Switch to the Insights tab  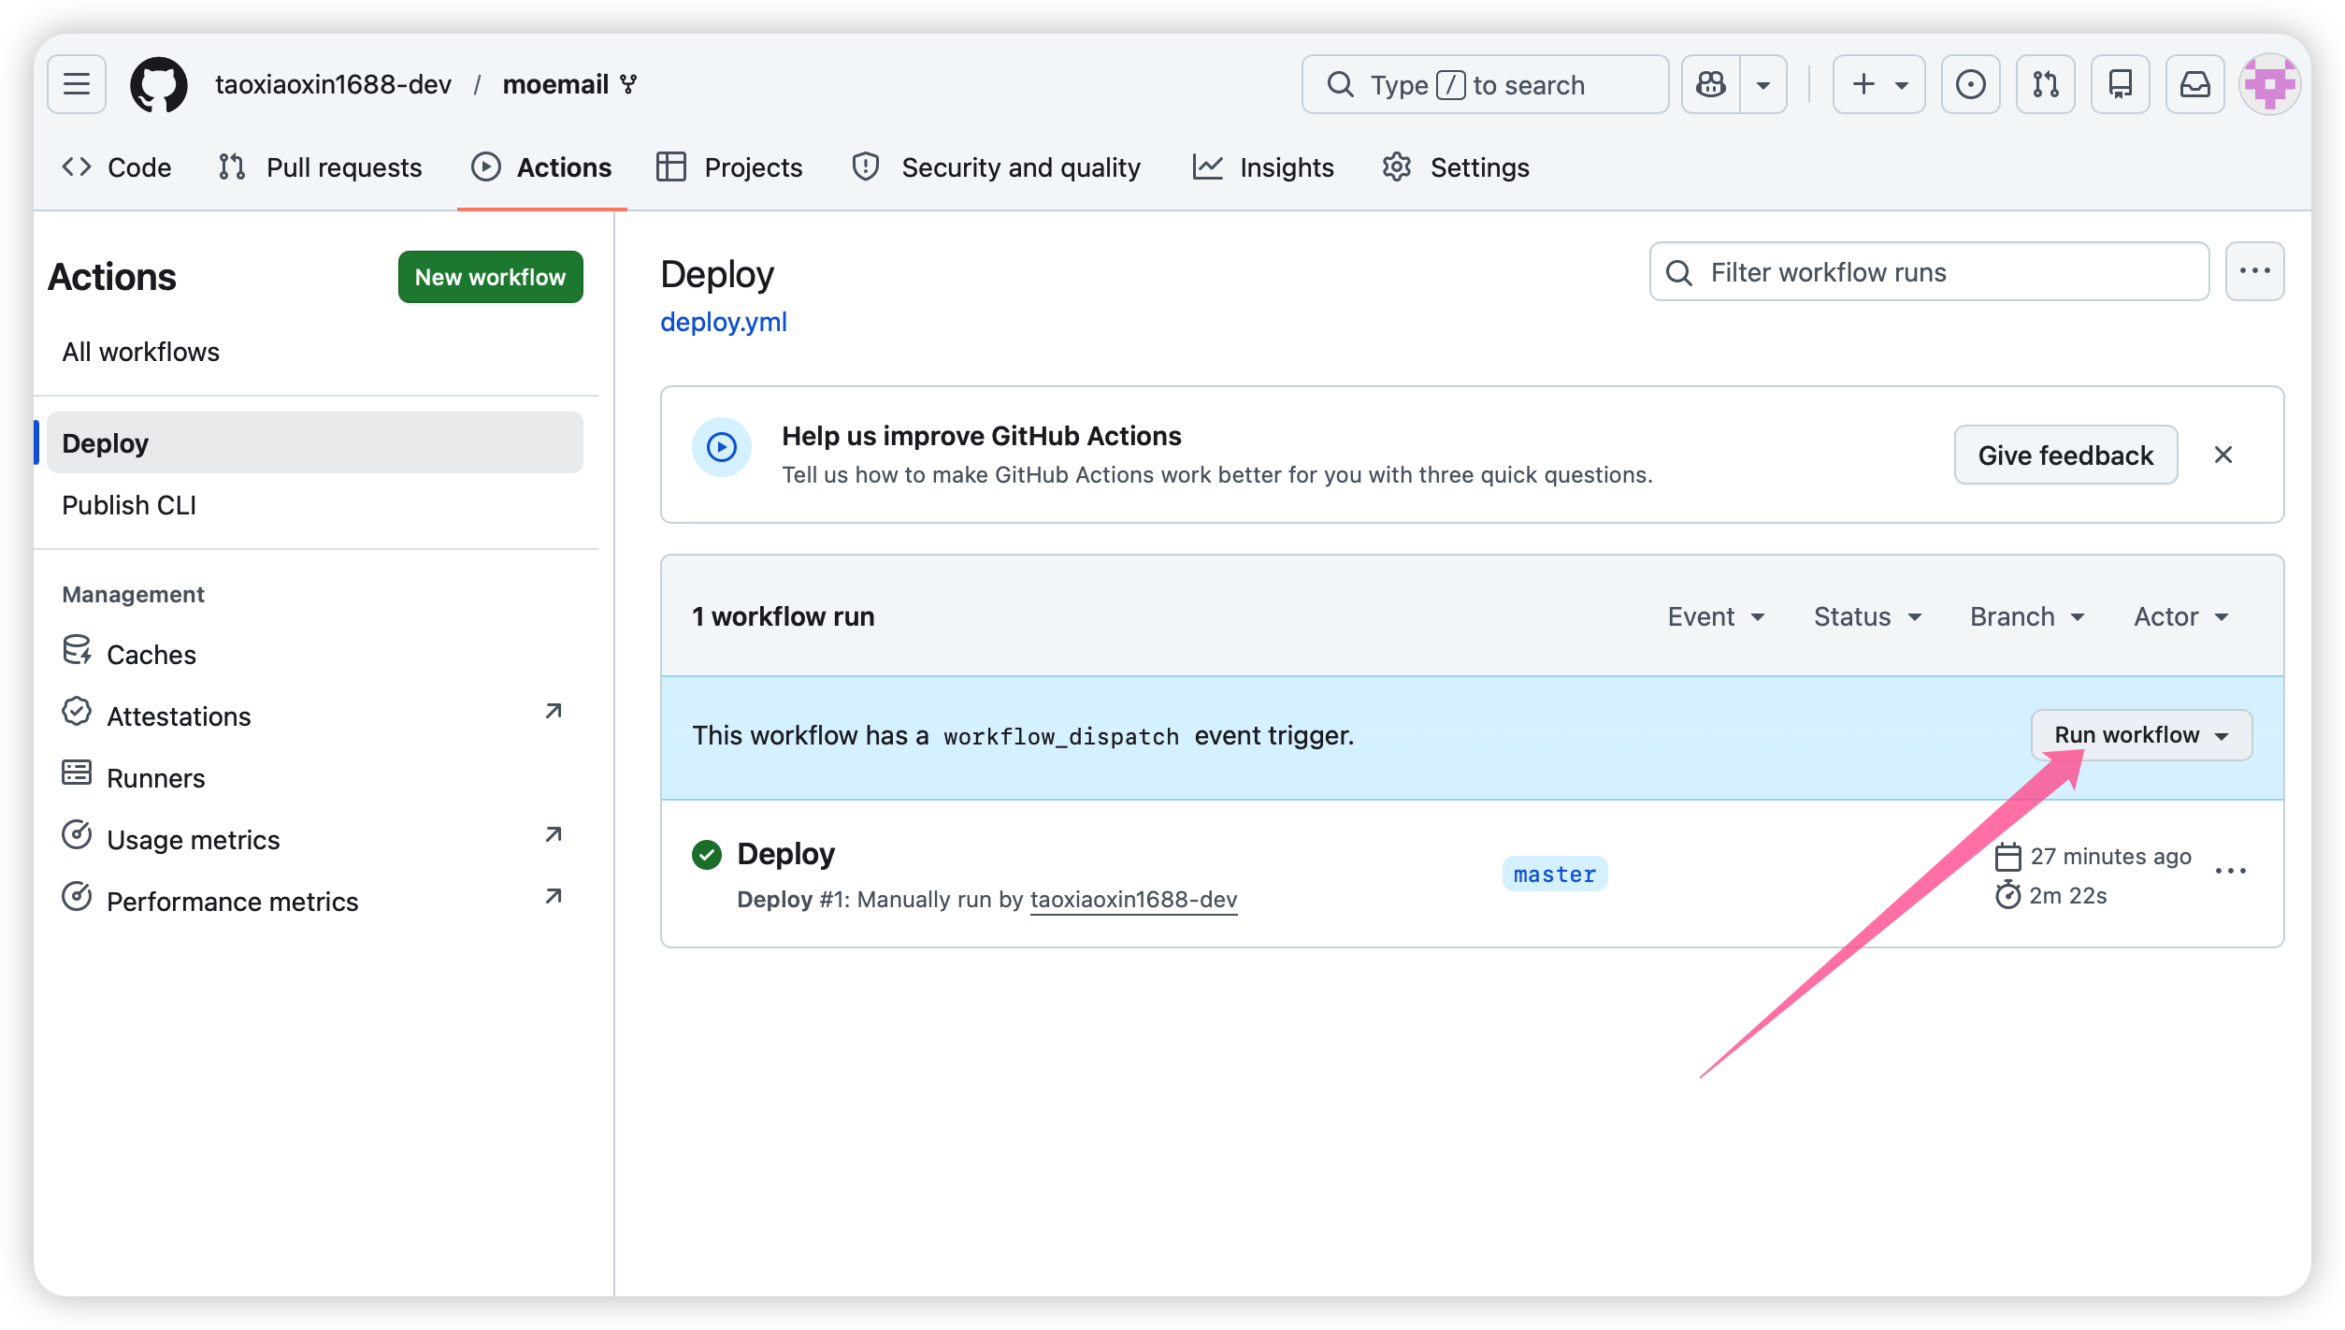pyautogui.click(x=1263, y=167)
